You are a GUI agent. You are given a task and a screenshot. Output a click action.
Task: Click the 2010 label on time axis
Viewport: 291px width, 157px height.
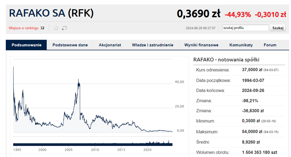95,150
